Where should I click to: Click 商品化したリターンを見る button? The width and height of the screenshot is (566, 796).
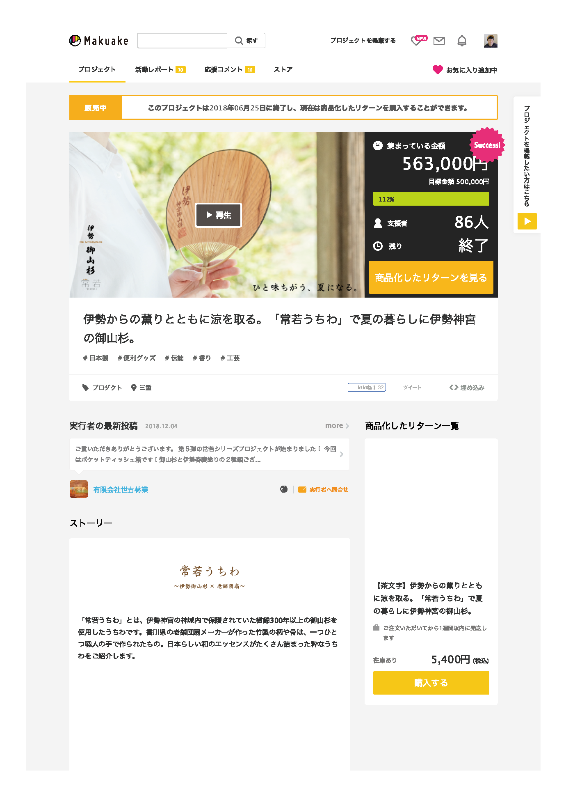click(431, 278)
